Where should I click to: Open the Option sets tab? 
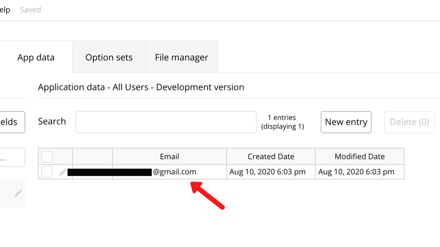[109, 57]
